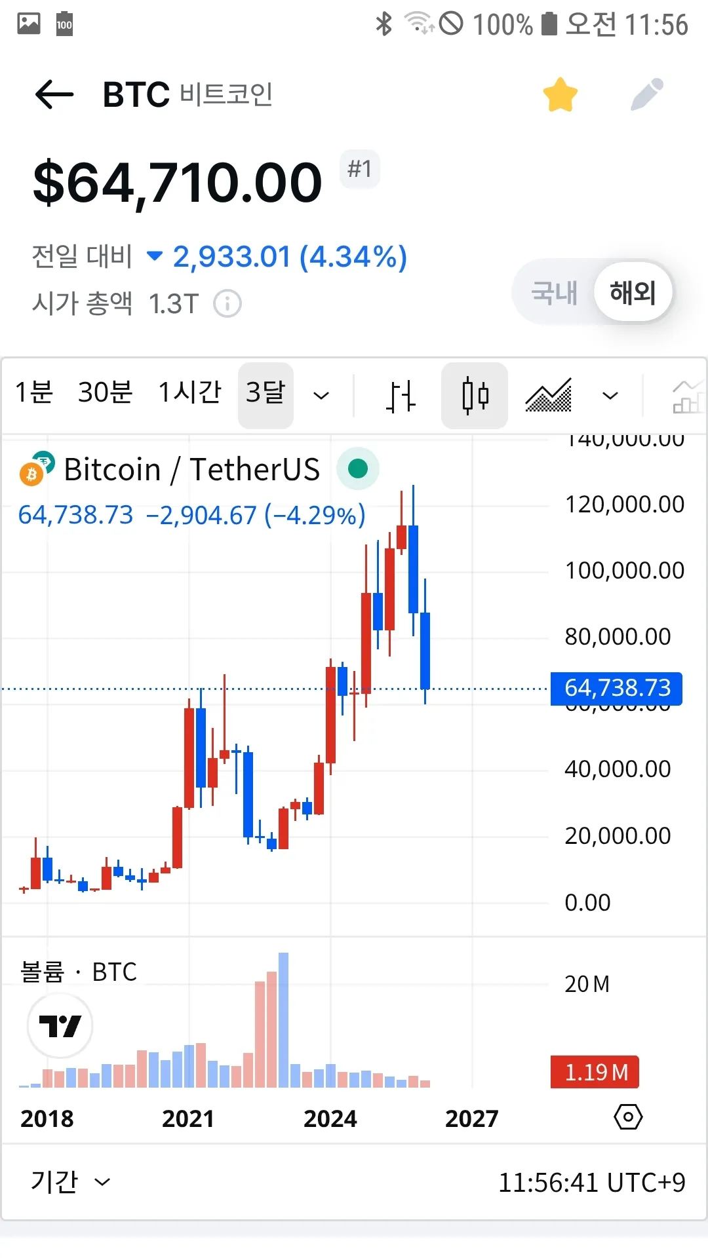This screenshot has width=708, height=1258.
Task: Open market cap info icon
Action: point(227,304)
